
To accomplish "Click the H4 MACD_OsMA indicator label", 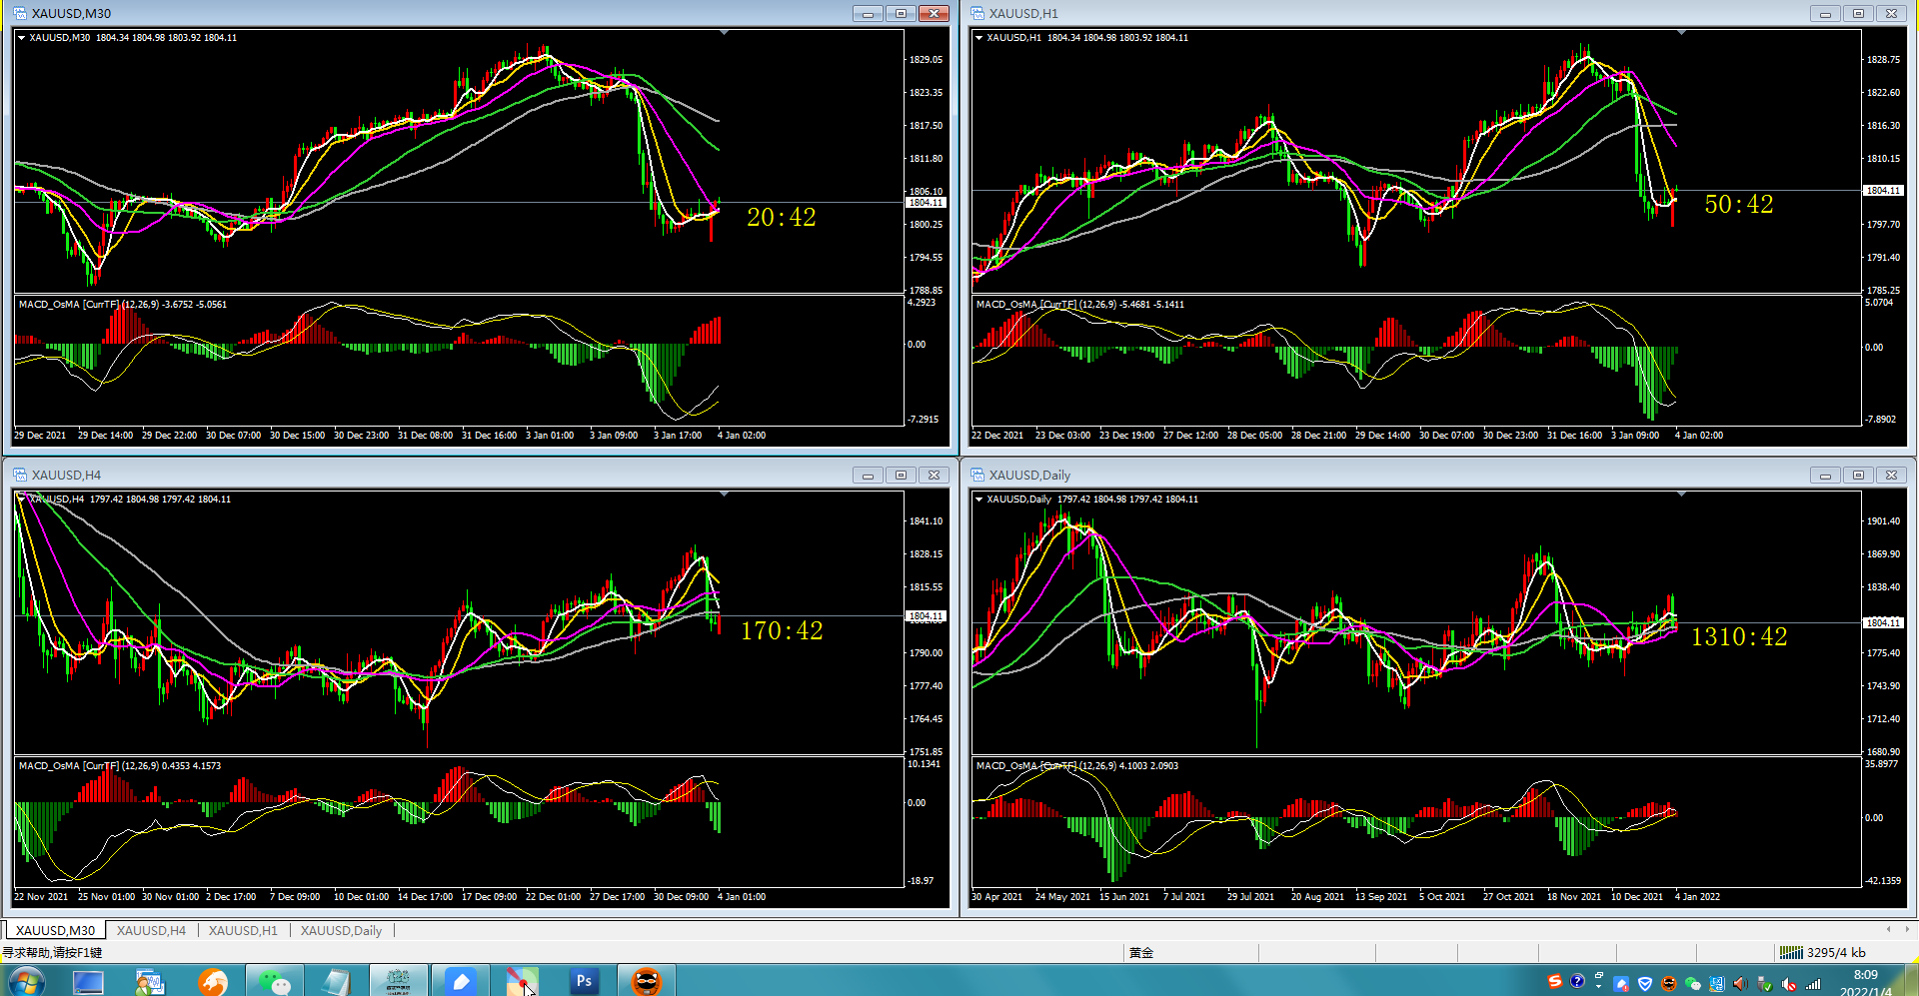I will 120,766.
